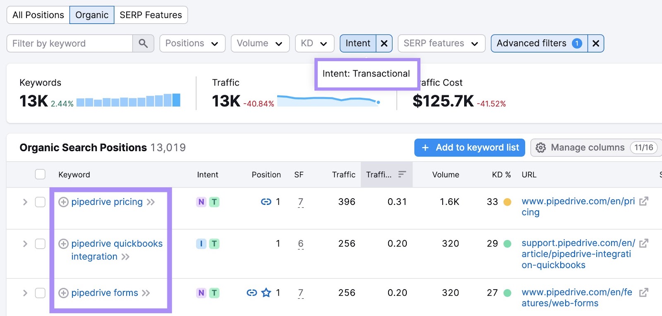Check the box for pipedrive quickbooks integration row
Screen dimensions: 662x316
tap(40, 244)
